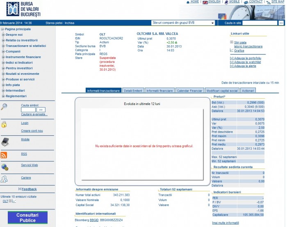
Task: Click the sidebar mobile device icon
Action: [5, 142]
